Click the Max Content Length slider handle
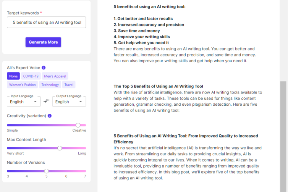 [60, 148]
